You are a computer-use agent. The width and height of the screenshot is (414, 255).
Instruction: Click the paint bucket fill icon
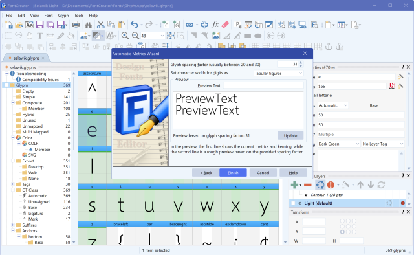pyautogui.click(x=71, y=36)
